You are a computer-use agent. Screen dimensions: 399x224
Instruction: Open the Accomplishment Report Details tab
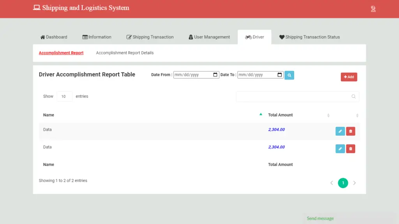(124, 52)
